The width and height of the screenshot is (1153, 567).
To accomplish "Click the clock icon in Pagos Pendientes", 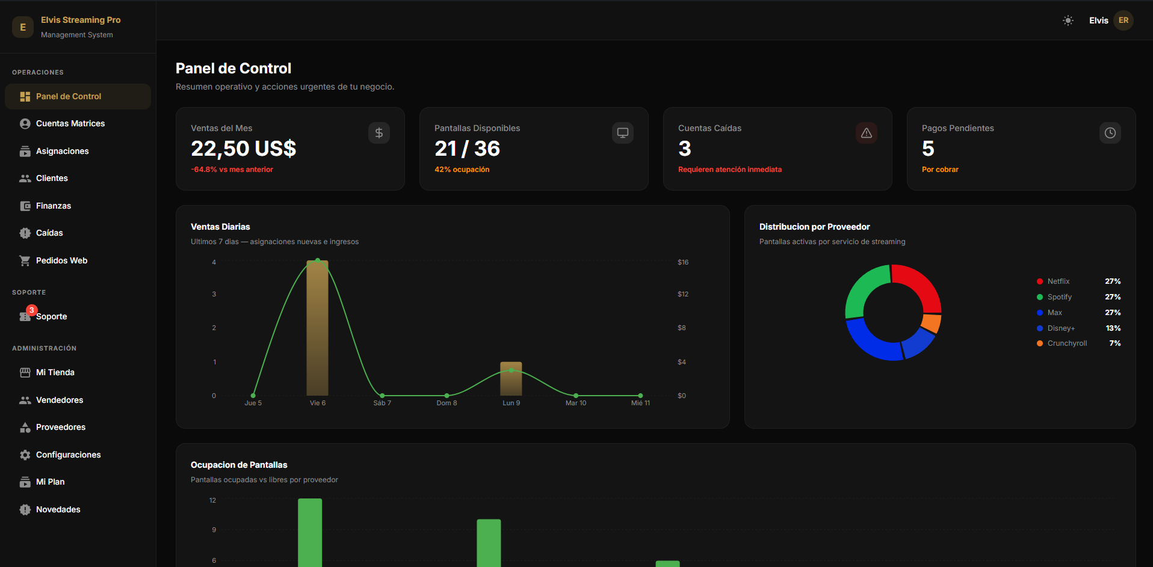I will pos(1110,133).
